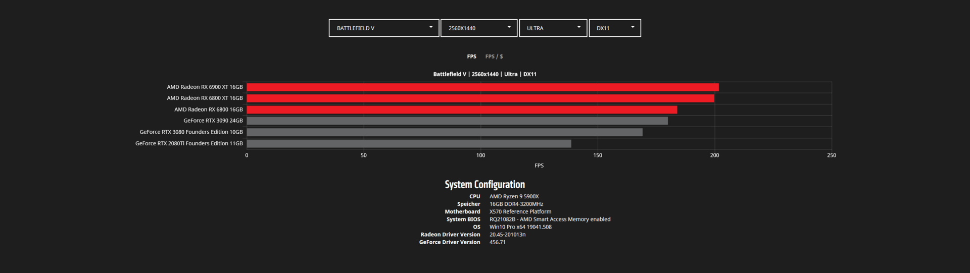Select the Radeon RX 6800 XT red bar
This screenshot has height=273, width=970.
pyautogui.click(x=480, y=98)
